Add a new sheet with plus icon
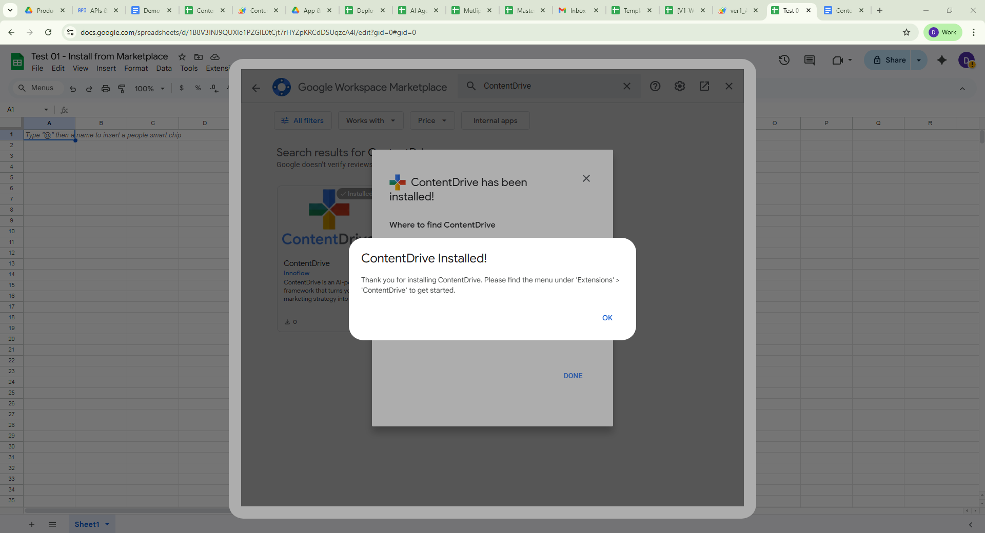Image resolution: width=985 pixels, height=533 pixels. [32, 524]
